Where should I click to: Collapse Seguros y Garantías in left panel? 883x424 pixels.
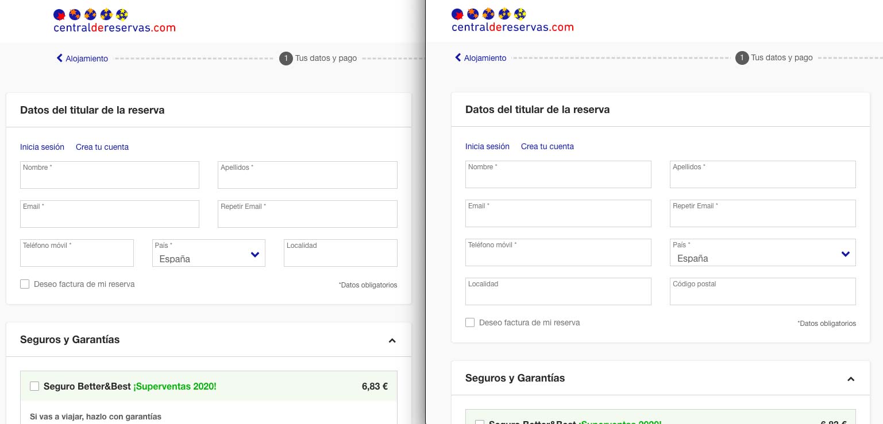click(392, 340)
